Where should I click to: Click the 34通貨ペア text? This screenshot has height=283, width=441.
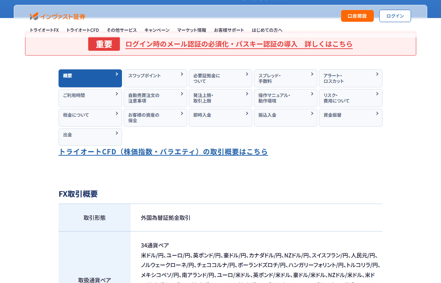(155, 245)
